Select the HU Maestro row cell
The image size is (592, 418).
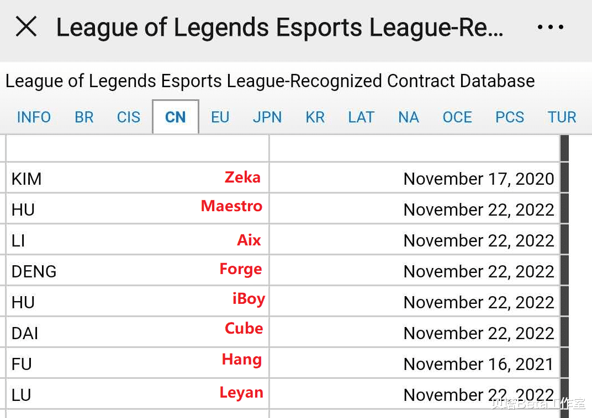click(x=137, y=209)
